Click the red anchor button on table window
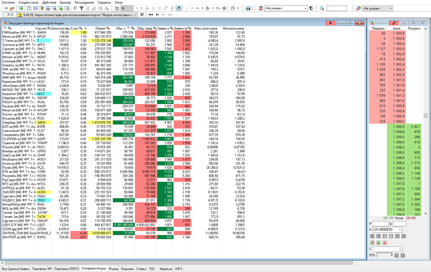Image resolution: width=431 pixels, height=272 pixels. click(x=330, y=23)
